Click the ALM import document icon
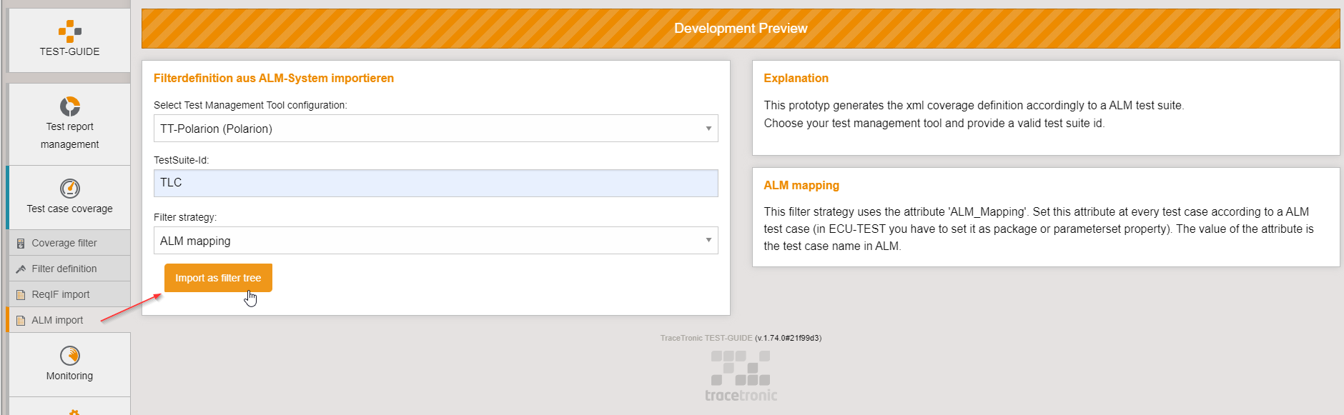 coord(21,321)
